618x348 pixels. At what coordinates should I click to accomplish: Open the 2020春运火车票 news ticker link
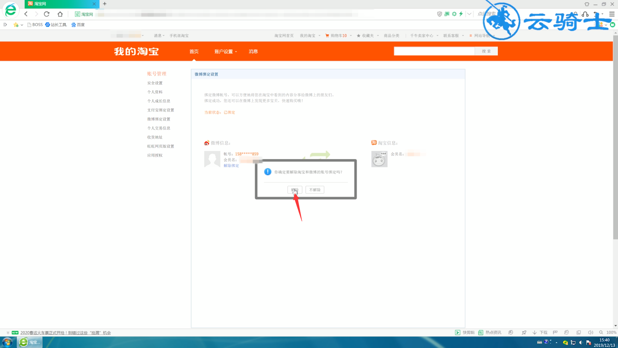click(66, 333)
